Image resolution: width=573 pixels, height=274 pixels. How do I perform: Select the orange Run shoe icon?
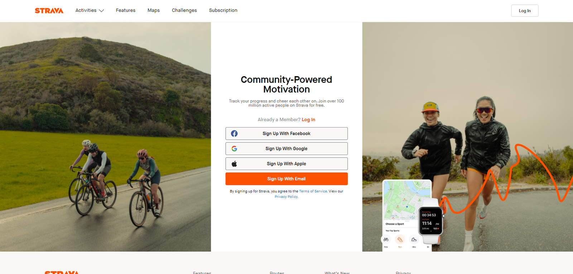[x=400, y=239]
